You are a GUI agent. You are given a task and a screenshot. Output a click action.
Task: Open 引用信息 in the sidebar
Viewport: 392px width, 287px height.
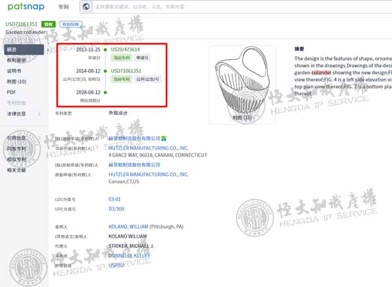point(16,138)
